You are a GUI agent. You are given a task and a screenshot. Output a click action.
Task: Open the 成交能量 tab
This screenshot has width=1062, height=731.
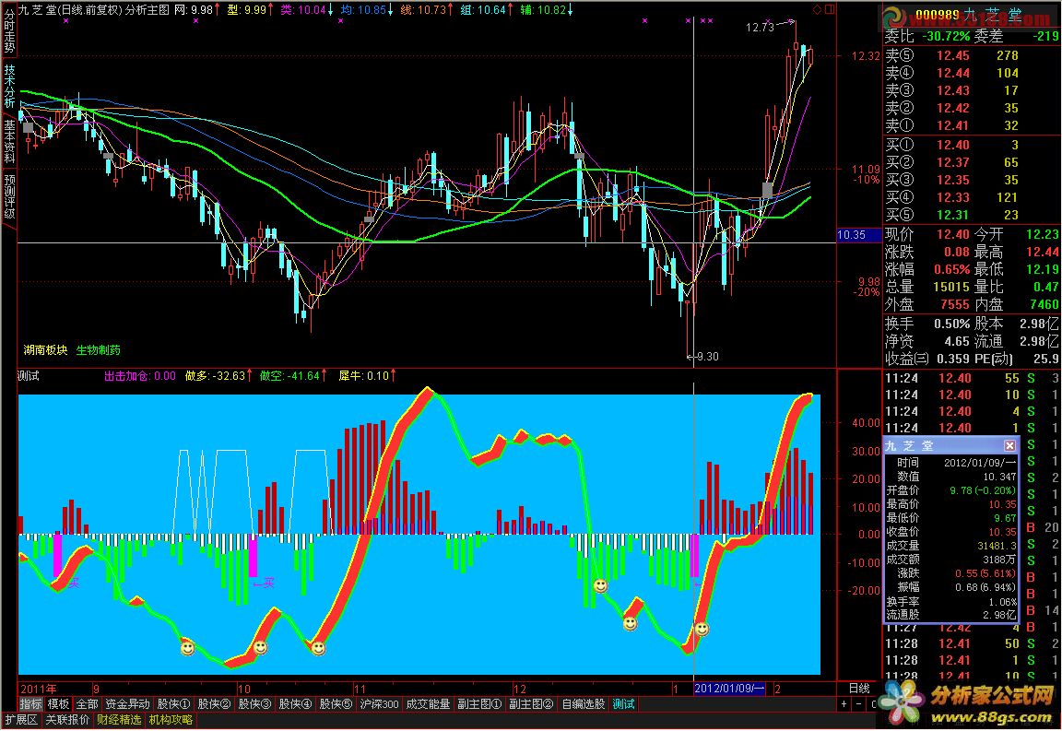pyautogui.click(x=428, y=704)
